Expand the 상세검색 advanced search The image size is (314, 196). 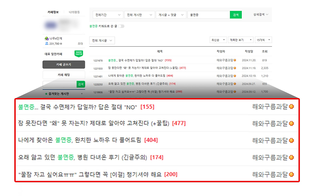click(261, 15)
